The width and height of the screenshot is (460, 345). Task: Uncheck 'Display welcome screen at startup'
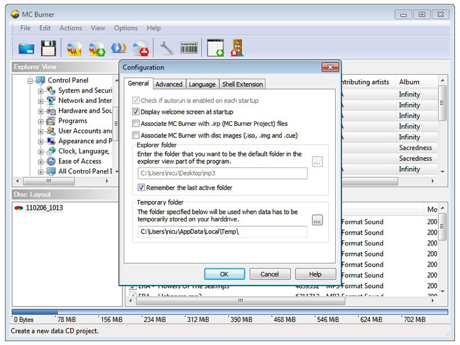click(136, 112)
